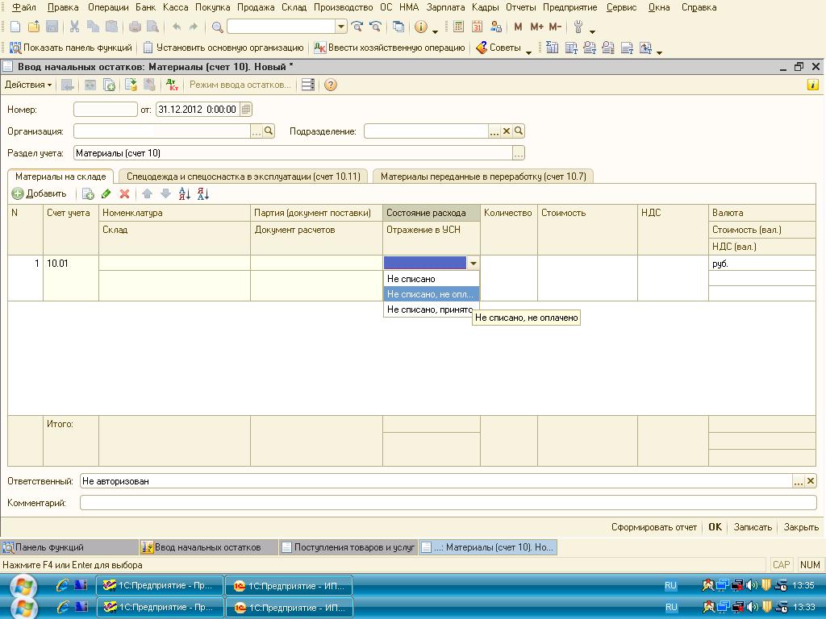Screen dimensions: 826x619
Task: Select 'Не списано' from the dropdown list
Action: [x=411, y=279]
